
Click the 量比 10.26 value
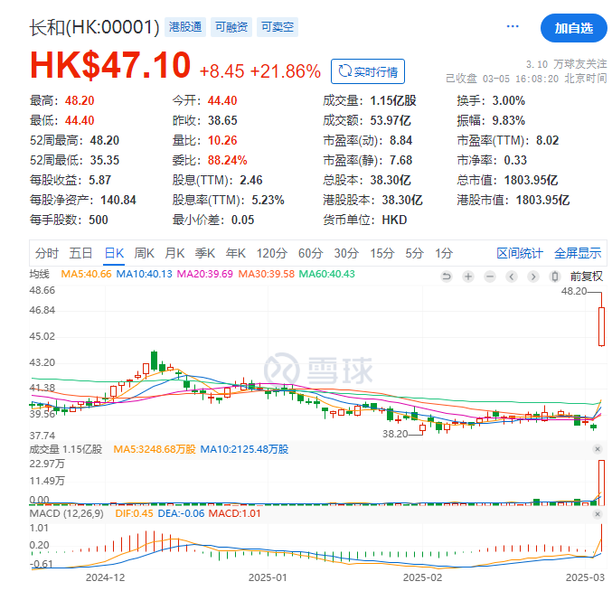[222, 140]
